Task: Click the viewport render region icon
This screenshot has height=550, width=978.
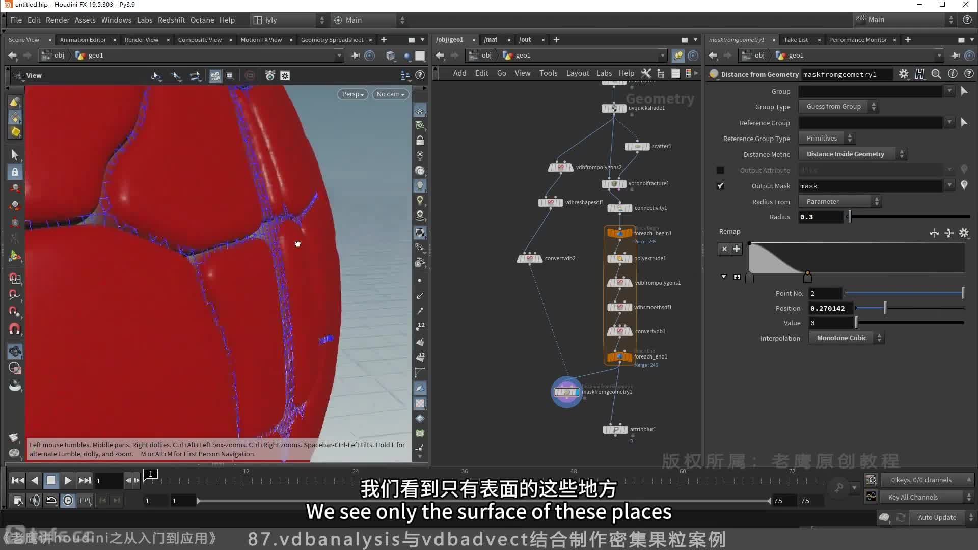Action: pos(230,76)
